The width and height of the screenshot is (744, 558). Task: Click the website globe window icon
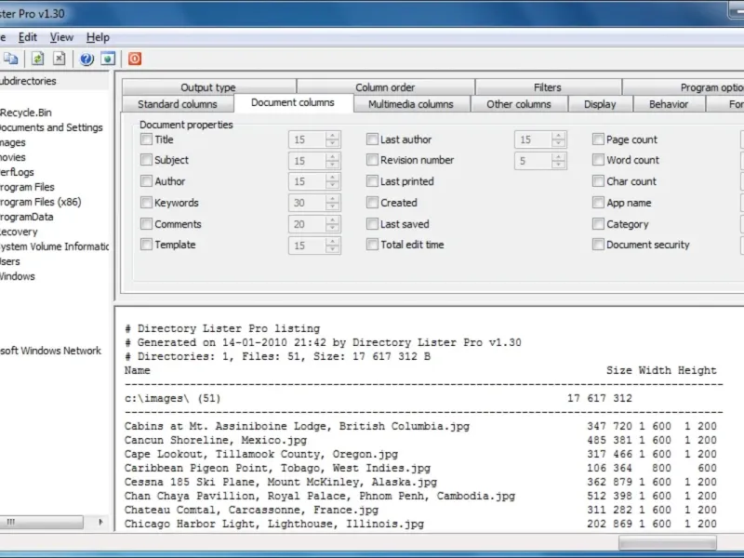(108, 59)
